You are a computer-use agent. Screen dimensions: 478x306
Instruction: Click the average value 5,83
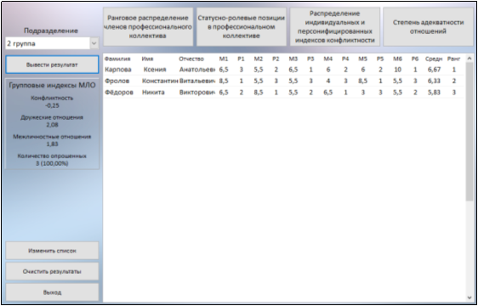click(434, 93)
